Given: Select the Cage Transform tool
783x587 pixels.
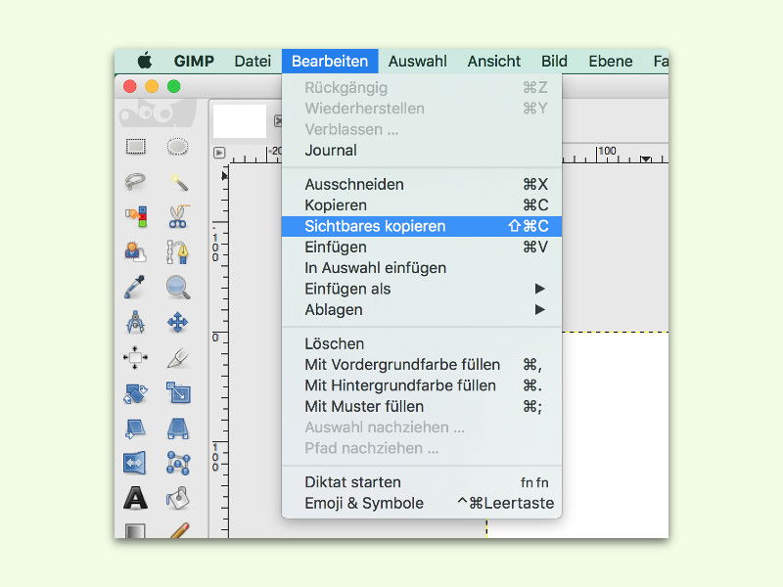Looking at the screenshot, I should 178,463.
